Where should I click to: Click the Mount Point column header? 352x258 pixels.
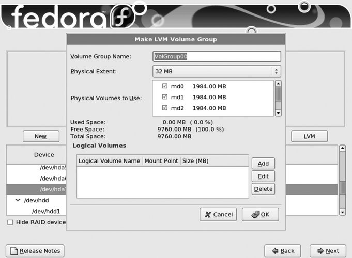161,161
